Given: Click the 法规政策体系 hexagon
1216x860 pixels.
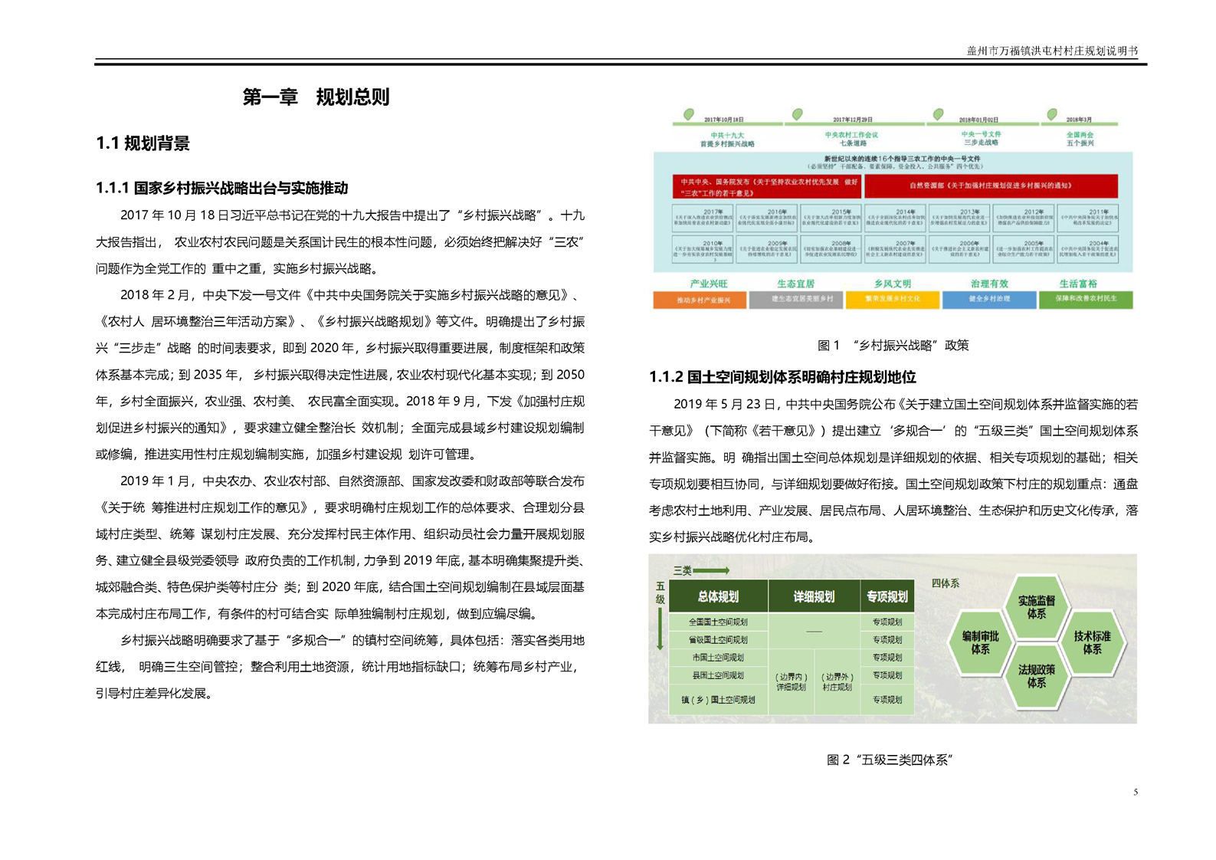Looking at the screenshot, I should coord(1036,676).
